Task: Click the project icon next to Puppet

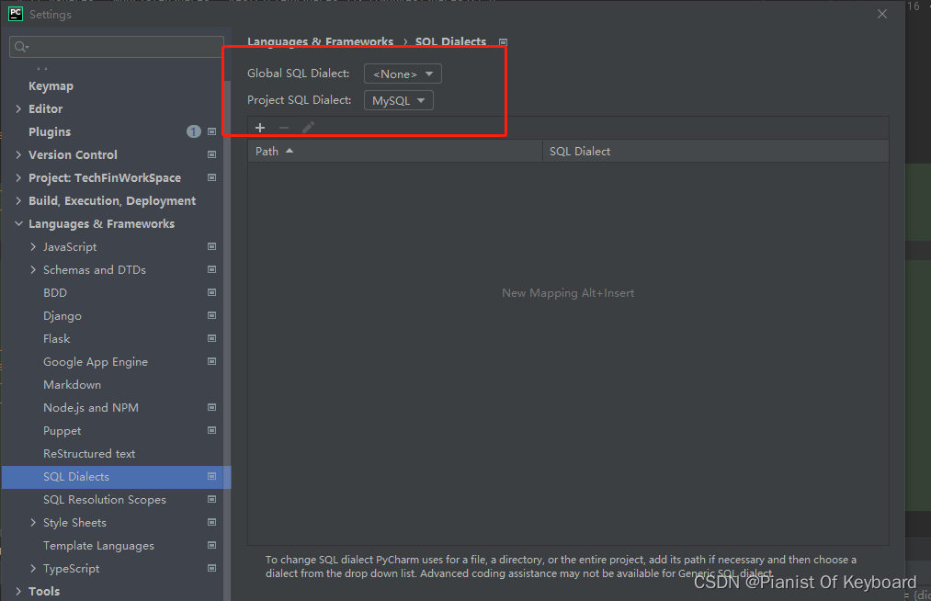Action: click(x=211, y=430)
